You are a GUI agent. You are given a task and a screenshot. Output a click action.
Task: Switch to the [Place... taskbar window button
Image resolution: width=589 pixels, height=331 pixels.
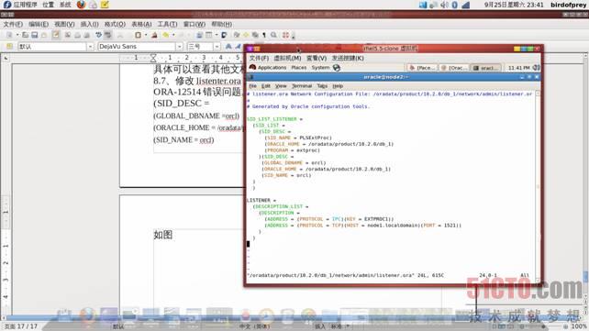(422, 68)
